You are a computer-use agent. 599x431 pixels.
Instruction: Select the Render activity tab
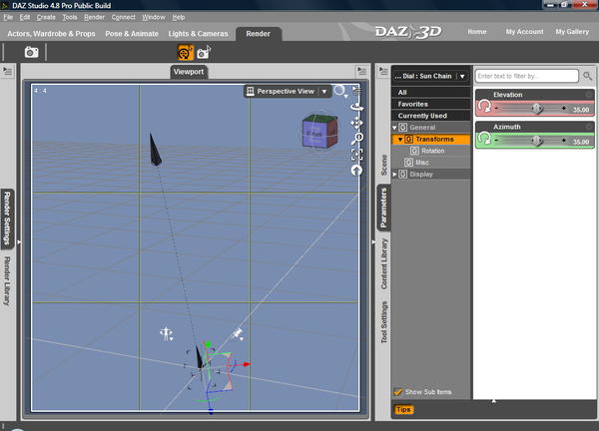258,34
